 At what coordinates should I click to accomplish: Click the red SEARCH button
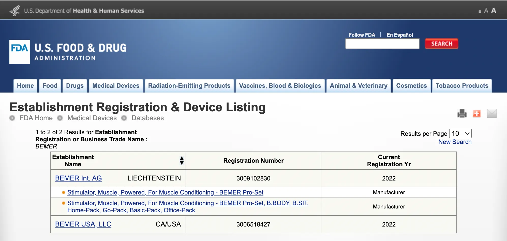point(442,44)
